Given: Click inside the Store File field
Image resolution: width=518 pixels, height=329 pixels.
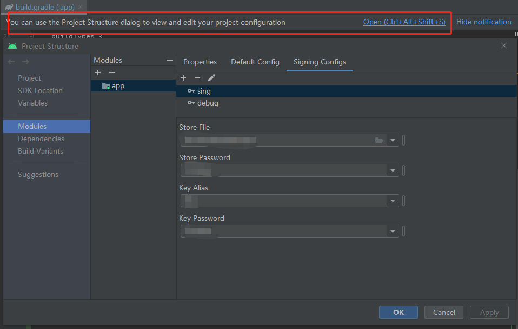Looking at the screenshot, I should [x=276, y=140].
